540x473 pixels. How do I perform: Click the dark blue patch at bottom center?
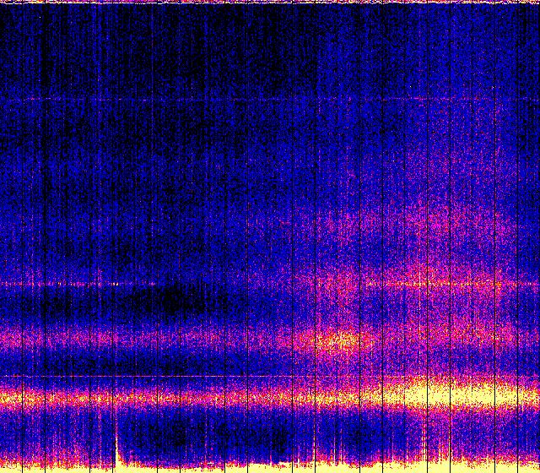(253, 435)
